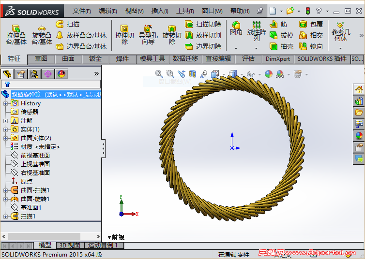This screenshot has width=365, height=259.
Task: Open the DisplayManager tab
Action: tap(61, 74)
